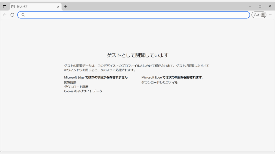Click the search magnifier in the address bar

click(23, 15)
